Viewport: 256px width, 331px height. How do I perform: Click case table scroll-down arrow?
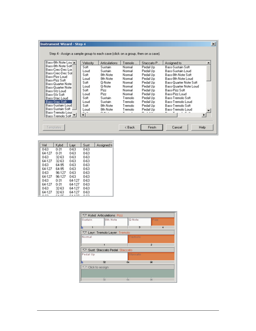coord(209,110)
